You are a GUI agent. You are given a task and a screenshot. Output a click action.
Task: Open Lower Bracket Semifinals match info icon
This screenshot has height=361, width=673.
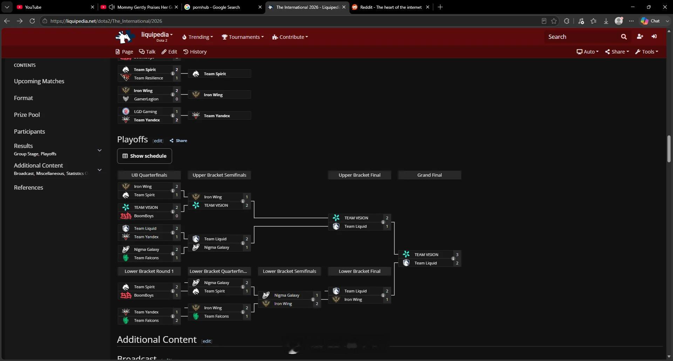(313, 299)
